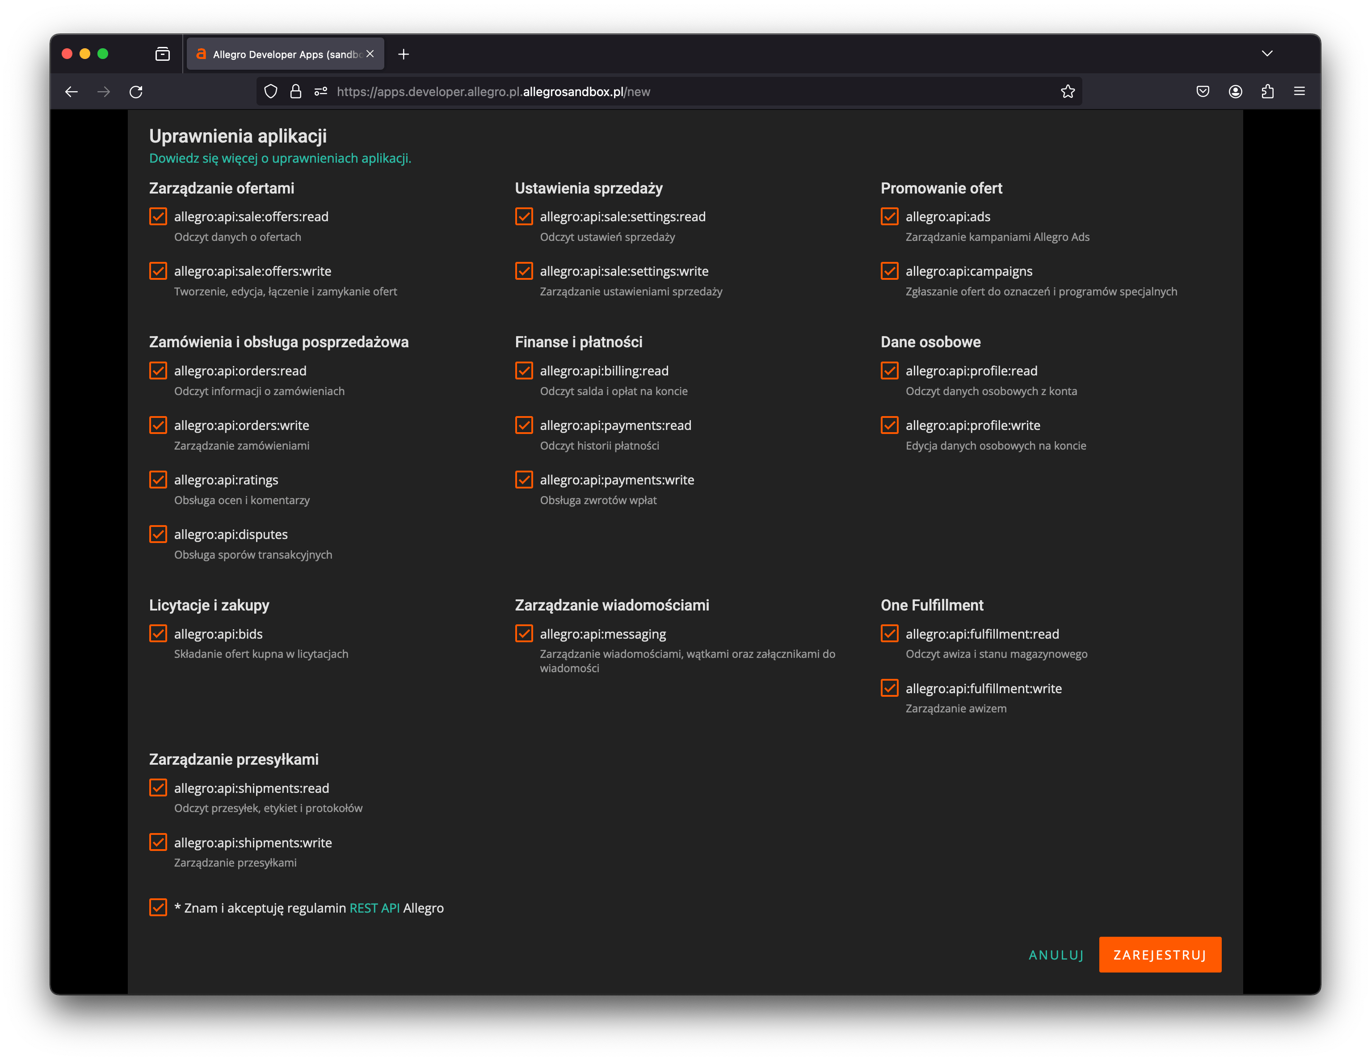Expand the list all tabs chevron

point(1267,53)
